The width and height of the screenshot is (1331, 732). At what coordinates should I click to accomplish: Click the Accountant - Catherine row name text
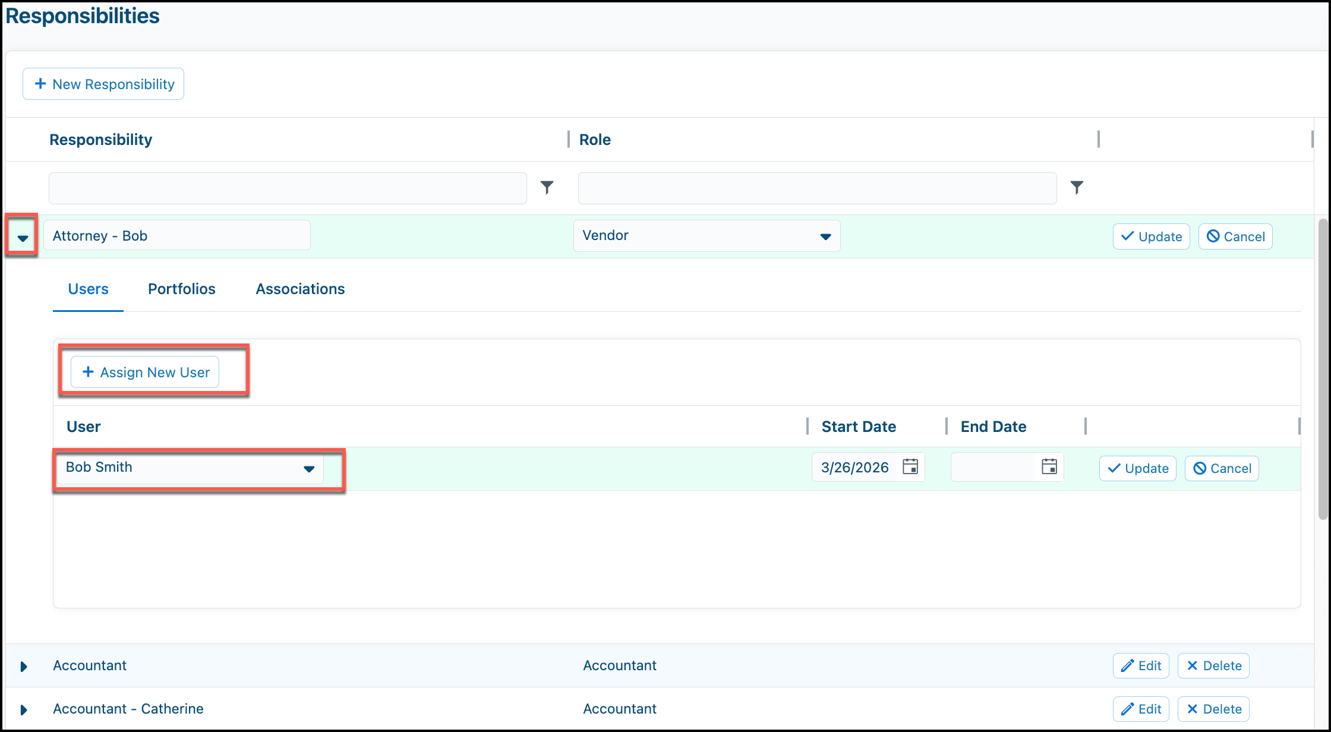tap(128, 709)
